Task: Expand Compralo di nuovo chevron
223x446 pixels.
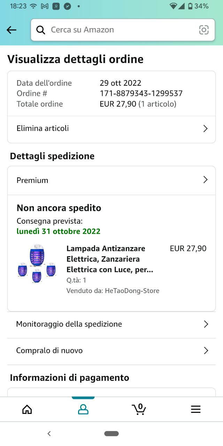Action: pos(206,351)
